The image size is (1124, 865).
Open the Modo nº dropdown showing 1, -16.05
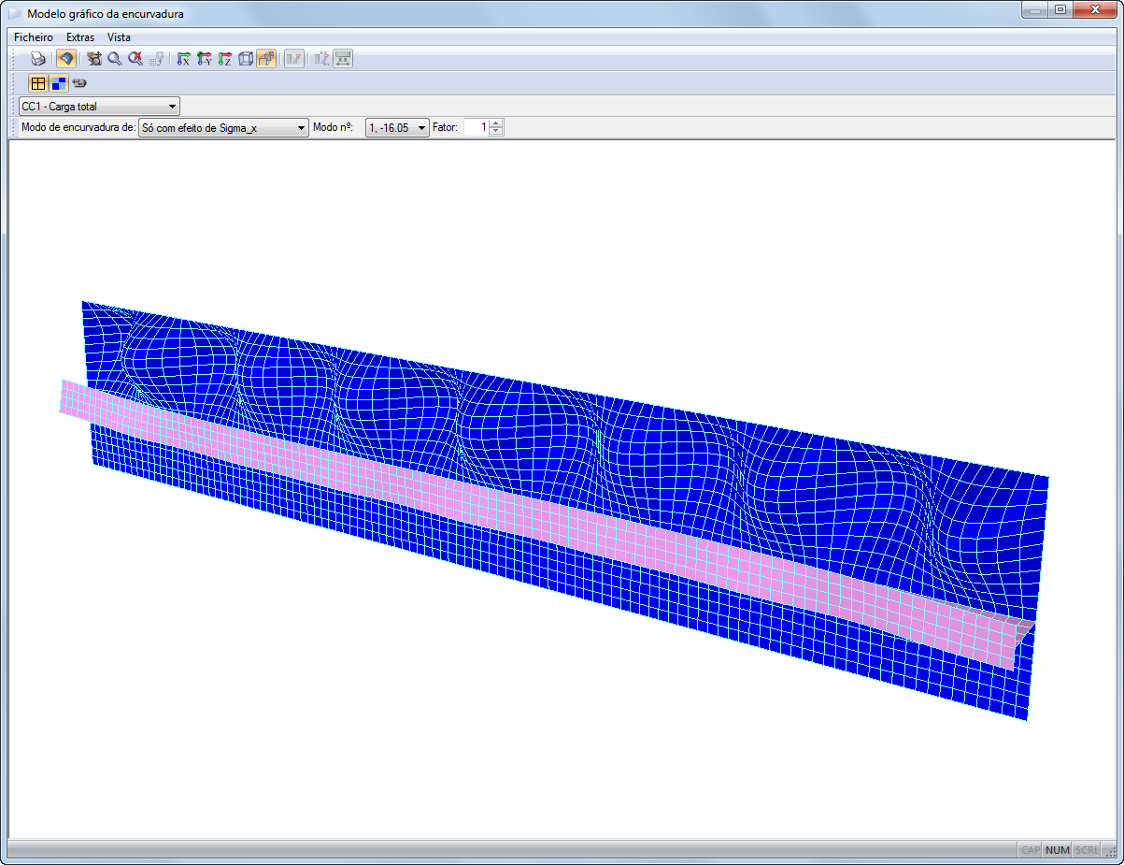tap(397, 128)
